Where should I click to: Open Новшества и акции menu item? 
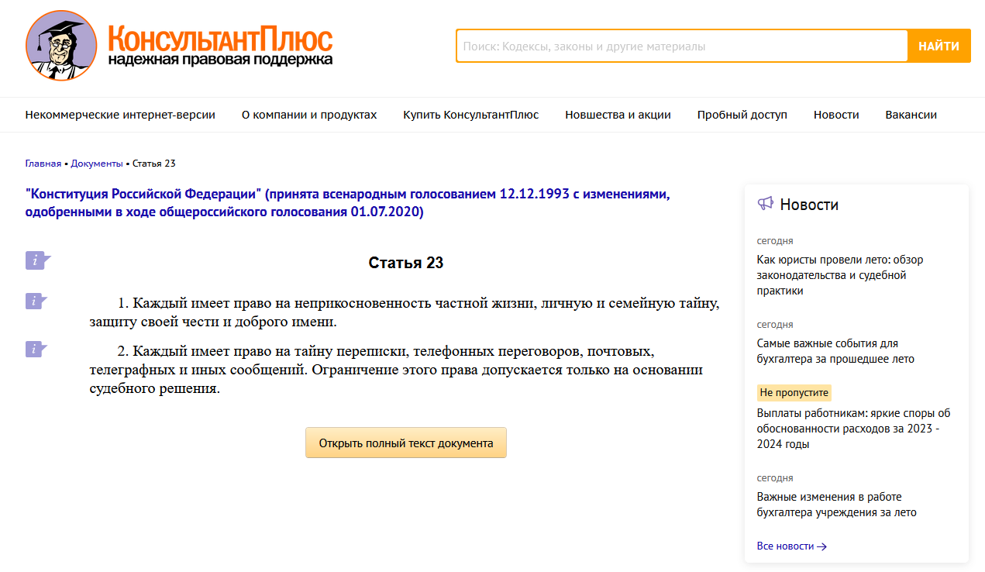(618, 115)
